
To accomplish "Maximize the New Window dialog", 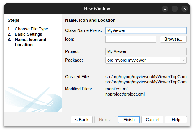I will click(x=175, y=9).
